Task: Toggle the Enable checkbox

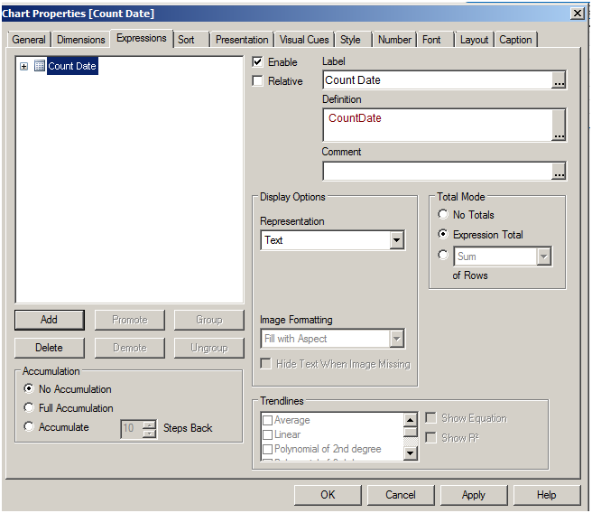Action: [x=257, y=62]
